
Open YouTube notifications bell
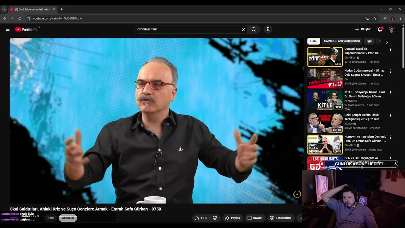pos(380,29)
